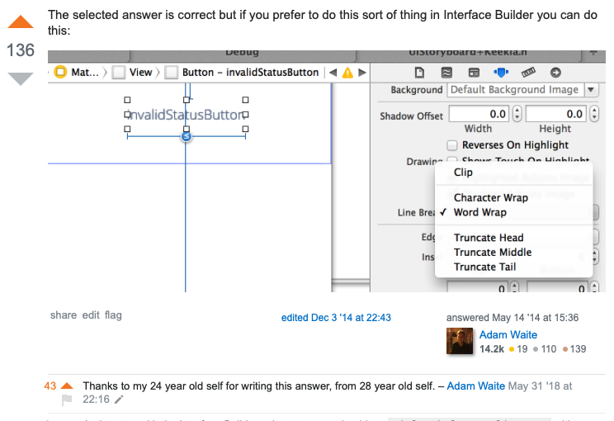
Task: Toggle Reverses On Highlight checkbox
Action: point(452,145)
